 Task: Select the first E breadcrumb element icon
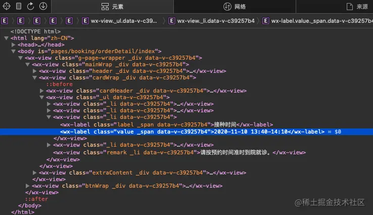point(5,21)
